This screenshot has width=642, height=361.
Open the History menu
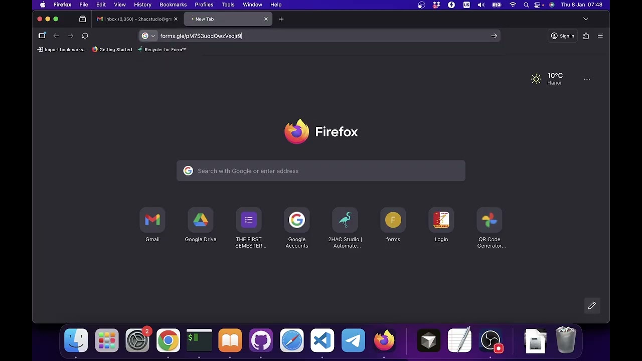click(x=142, y=5)
